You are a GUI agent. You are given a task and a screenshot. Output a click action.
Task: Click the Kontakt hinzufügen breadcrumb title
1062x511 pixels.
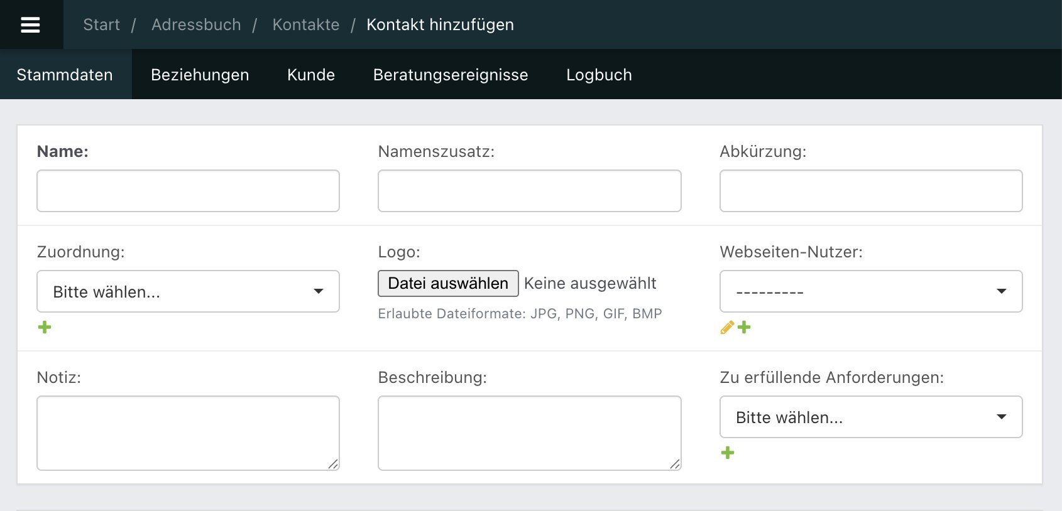(440, 24)
